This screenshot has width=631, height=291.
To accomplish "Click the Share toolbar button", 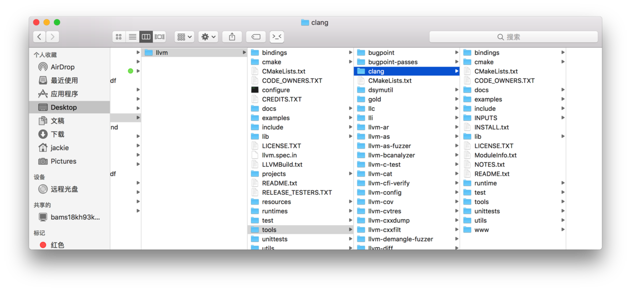I will click(x=232, y=37).
